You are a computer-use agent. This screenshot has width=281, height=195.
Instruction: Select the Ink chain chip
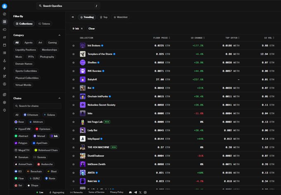pyautogui.click(x=54, y=136)
